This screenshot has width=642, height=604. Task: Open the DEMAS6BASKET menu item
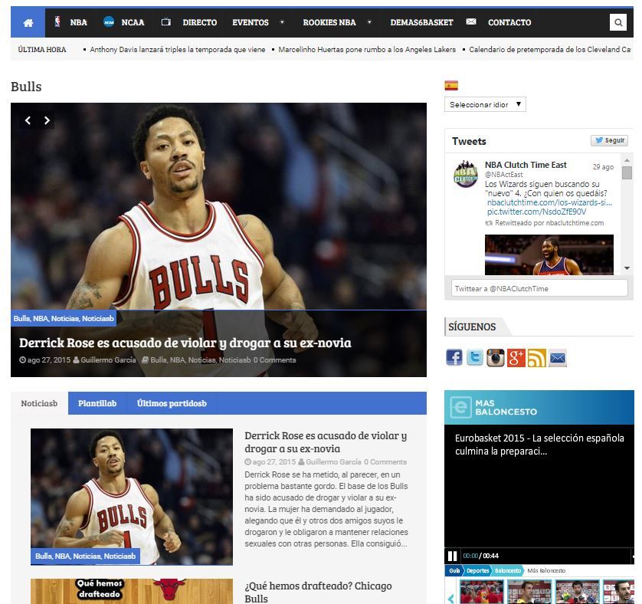coord(421,22)
